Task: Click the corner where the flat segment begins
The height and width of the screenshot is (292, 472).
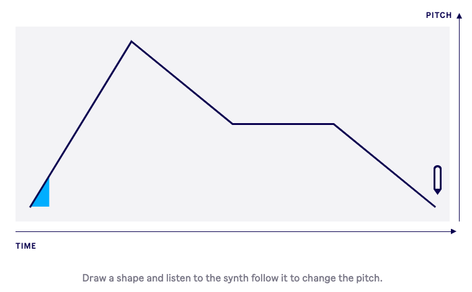Action: point(233,124)
